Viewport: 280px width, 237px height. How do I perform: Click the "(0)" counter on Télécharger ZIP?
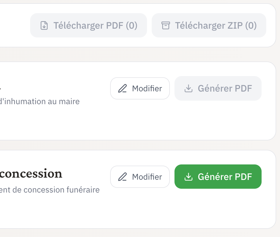coord(251,26)
